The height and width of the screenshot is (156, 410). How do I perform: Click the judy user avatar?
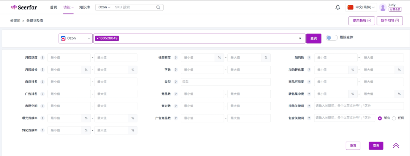(383, 7)
